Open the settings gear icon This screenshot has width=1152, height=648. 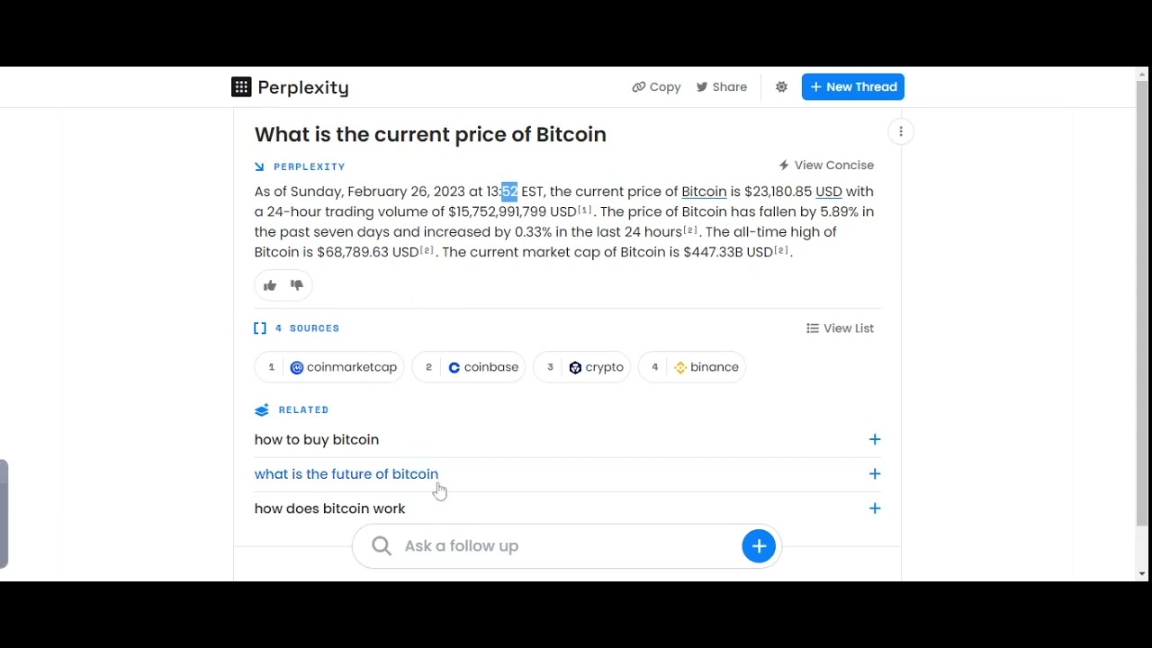click(x=781, y=87)
